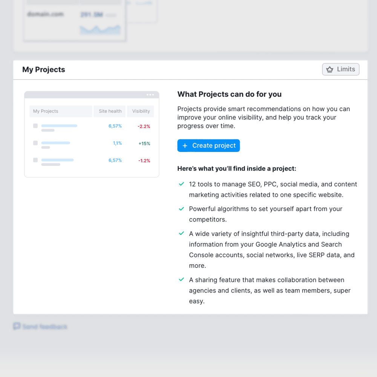Screen dimensions: 377x377
Task: Click the speech bubble feedback icon
Action: 17,326
